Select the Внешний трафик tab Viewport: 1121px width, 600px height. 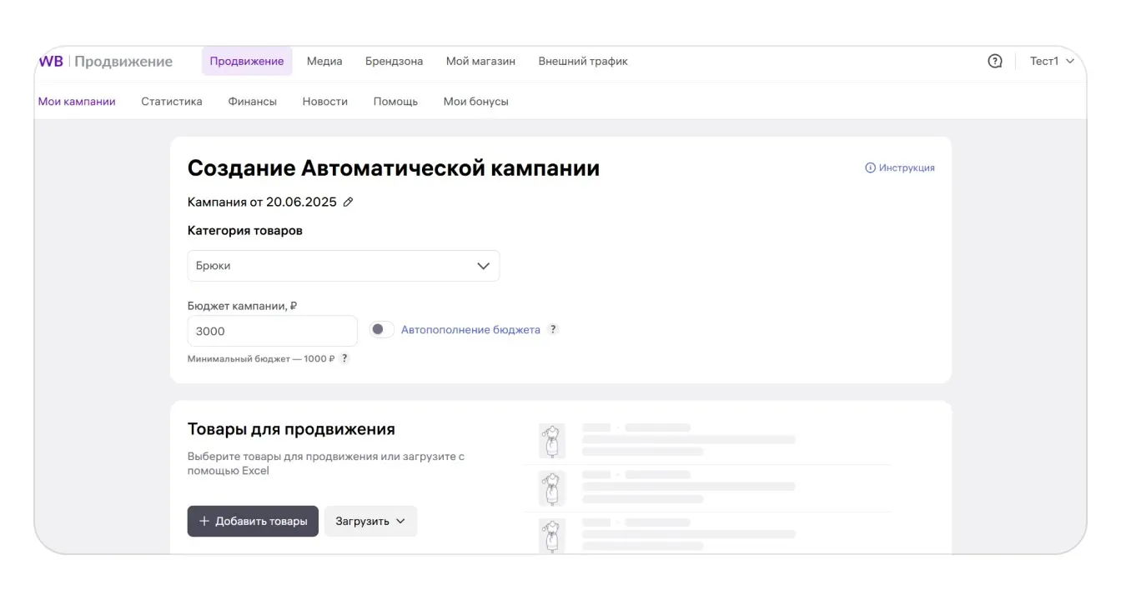click(583, 61)
